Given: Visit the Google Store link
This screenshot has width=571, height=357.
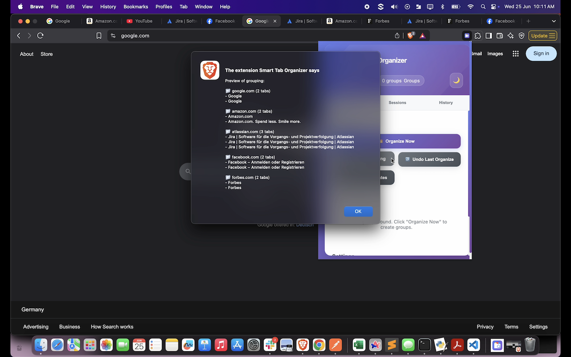Looking at the screenshot, I should (46, 54).
